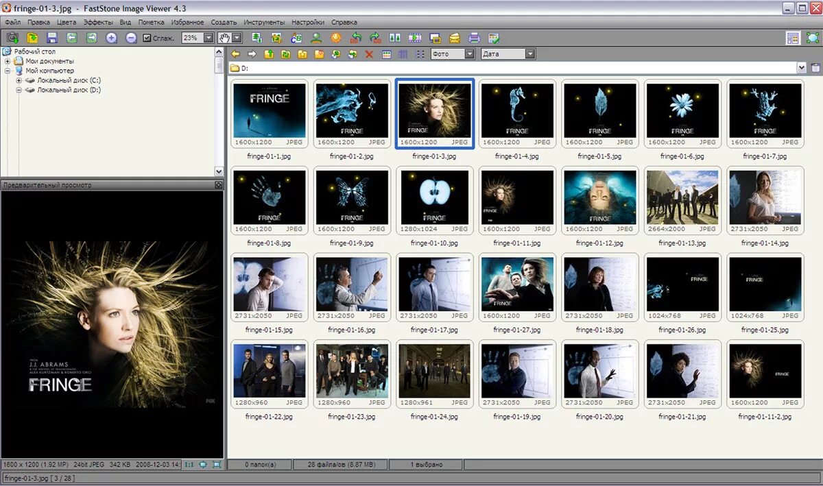Image resolution: width=823 pixels, height=486 pixels.
Task: Click the 1 выбрано status entry
Action: [x=426, y=465]
